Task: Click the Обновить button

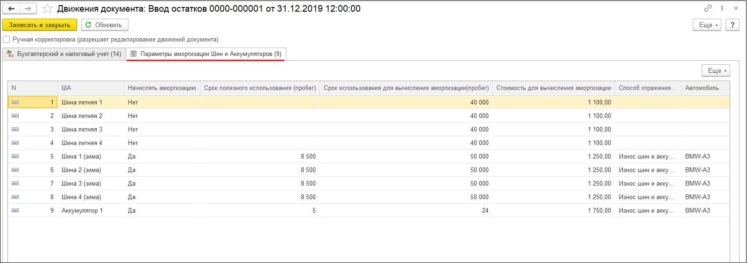Action: (105, 25)
